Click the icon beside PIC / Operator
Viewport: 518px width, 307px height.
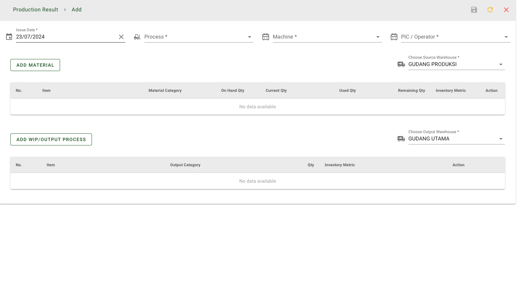click(x=394, y=37)
